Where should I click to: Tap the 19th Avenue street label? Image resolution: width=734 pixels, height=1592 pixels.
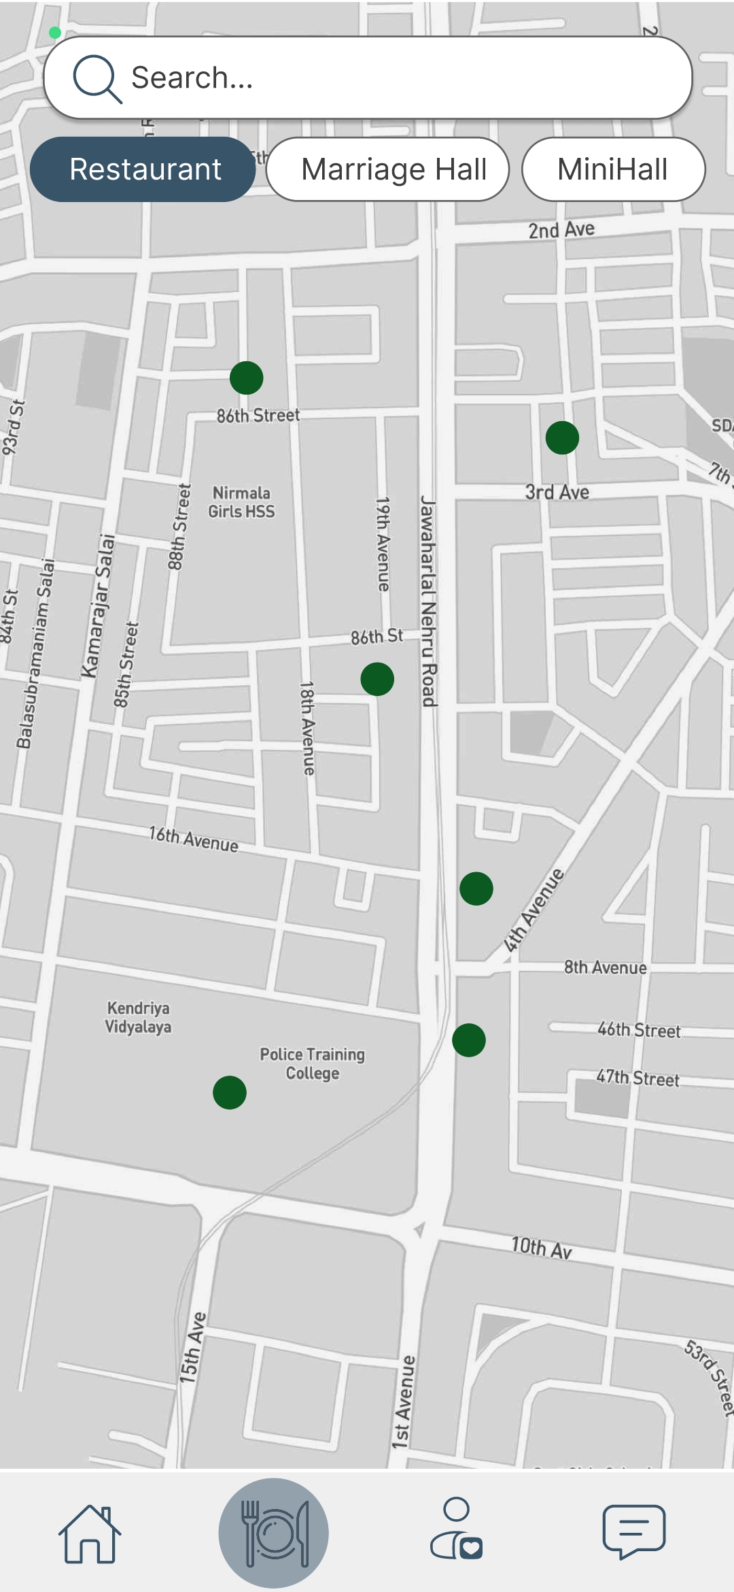pos(383,544)
